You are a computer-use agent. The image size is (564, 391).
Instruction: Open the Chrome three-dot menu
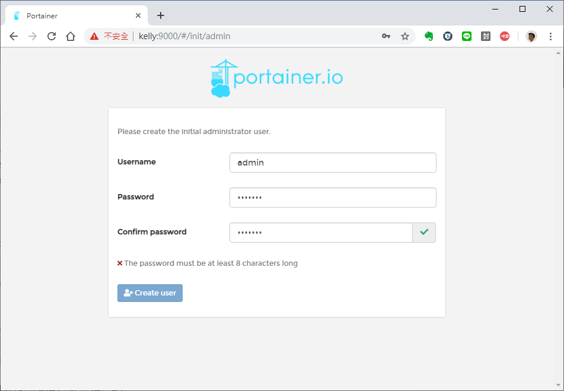coord(550,36)
